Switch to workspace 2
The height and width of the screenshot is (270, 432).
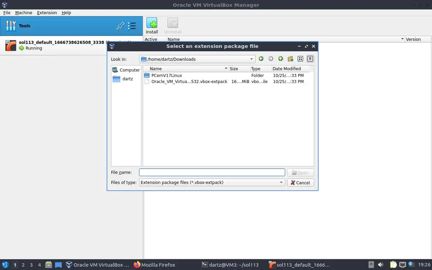pyautogui.click(x=23, y=265)
